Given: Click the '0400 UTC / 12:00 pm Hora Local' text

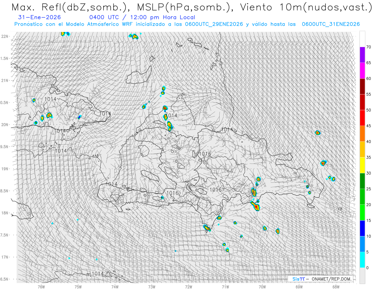Looking at the screenshot, I should [142, 18].
